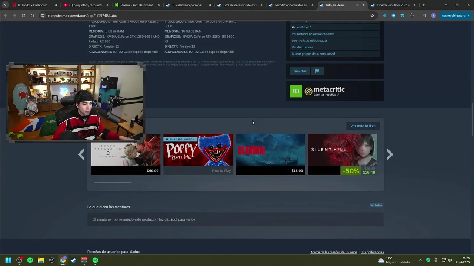Viewport: 474px width, 266px height.
Task: Open Steam from the taskbar
Action: 73,260
